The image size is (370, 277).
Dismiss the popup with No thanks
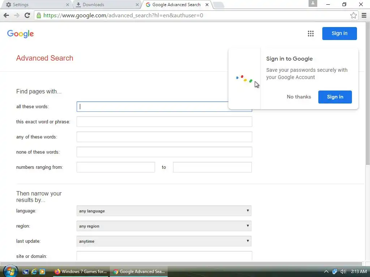pos(299,97)
